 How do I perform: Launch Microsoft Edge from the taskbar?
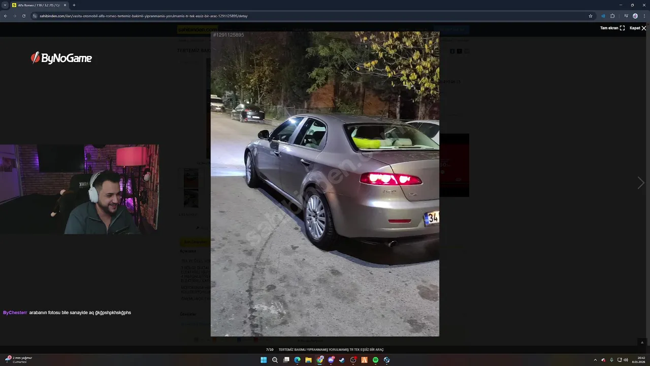297,360
